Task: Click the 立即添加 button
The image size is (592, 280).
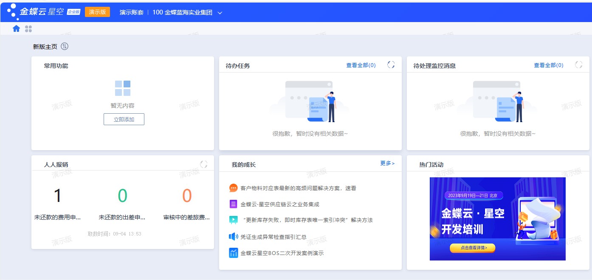Action: 124,119
